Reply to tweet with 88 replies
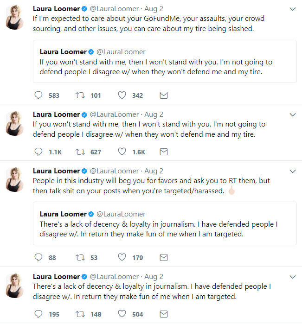This screenshot has width=302, height=324. coord(39,257)
